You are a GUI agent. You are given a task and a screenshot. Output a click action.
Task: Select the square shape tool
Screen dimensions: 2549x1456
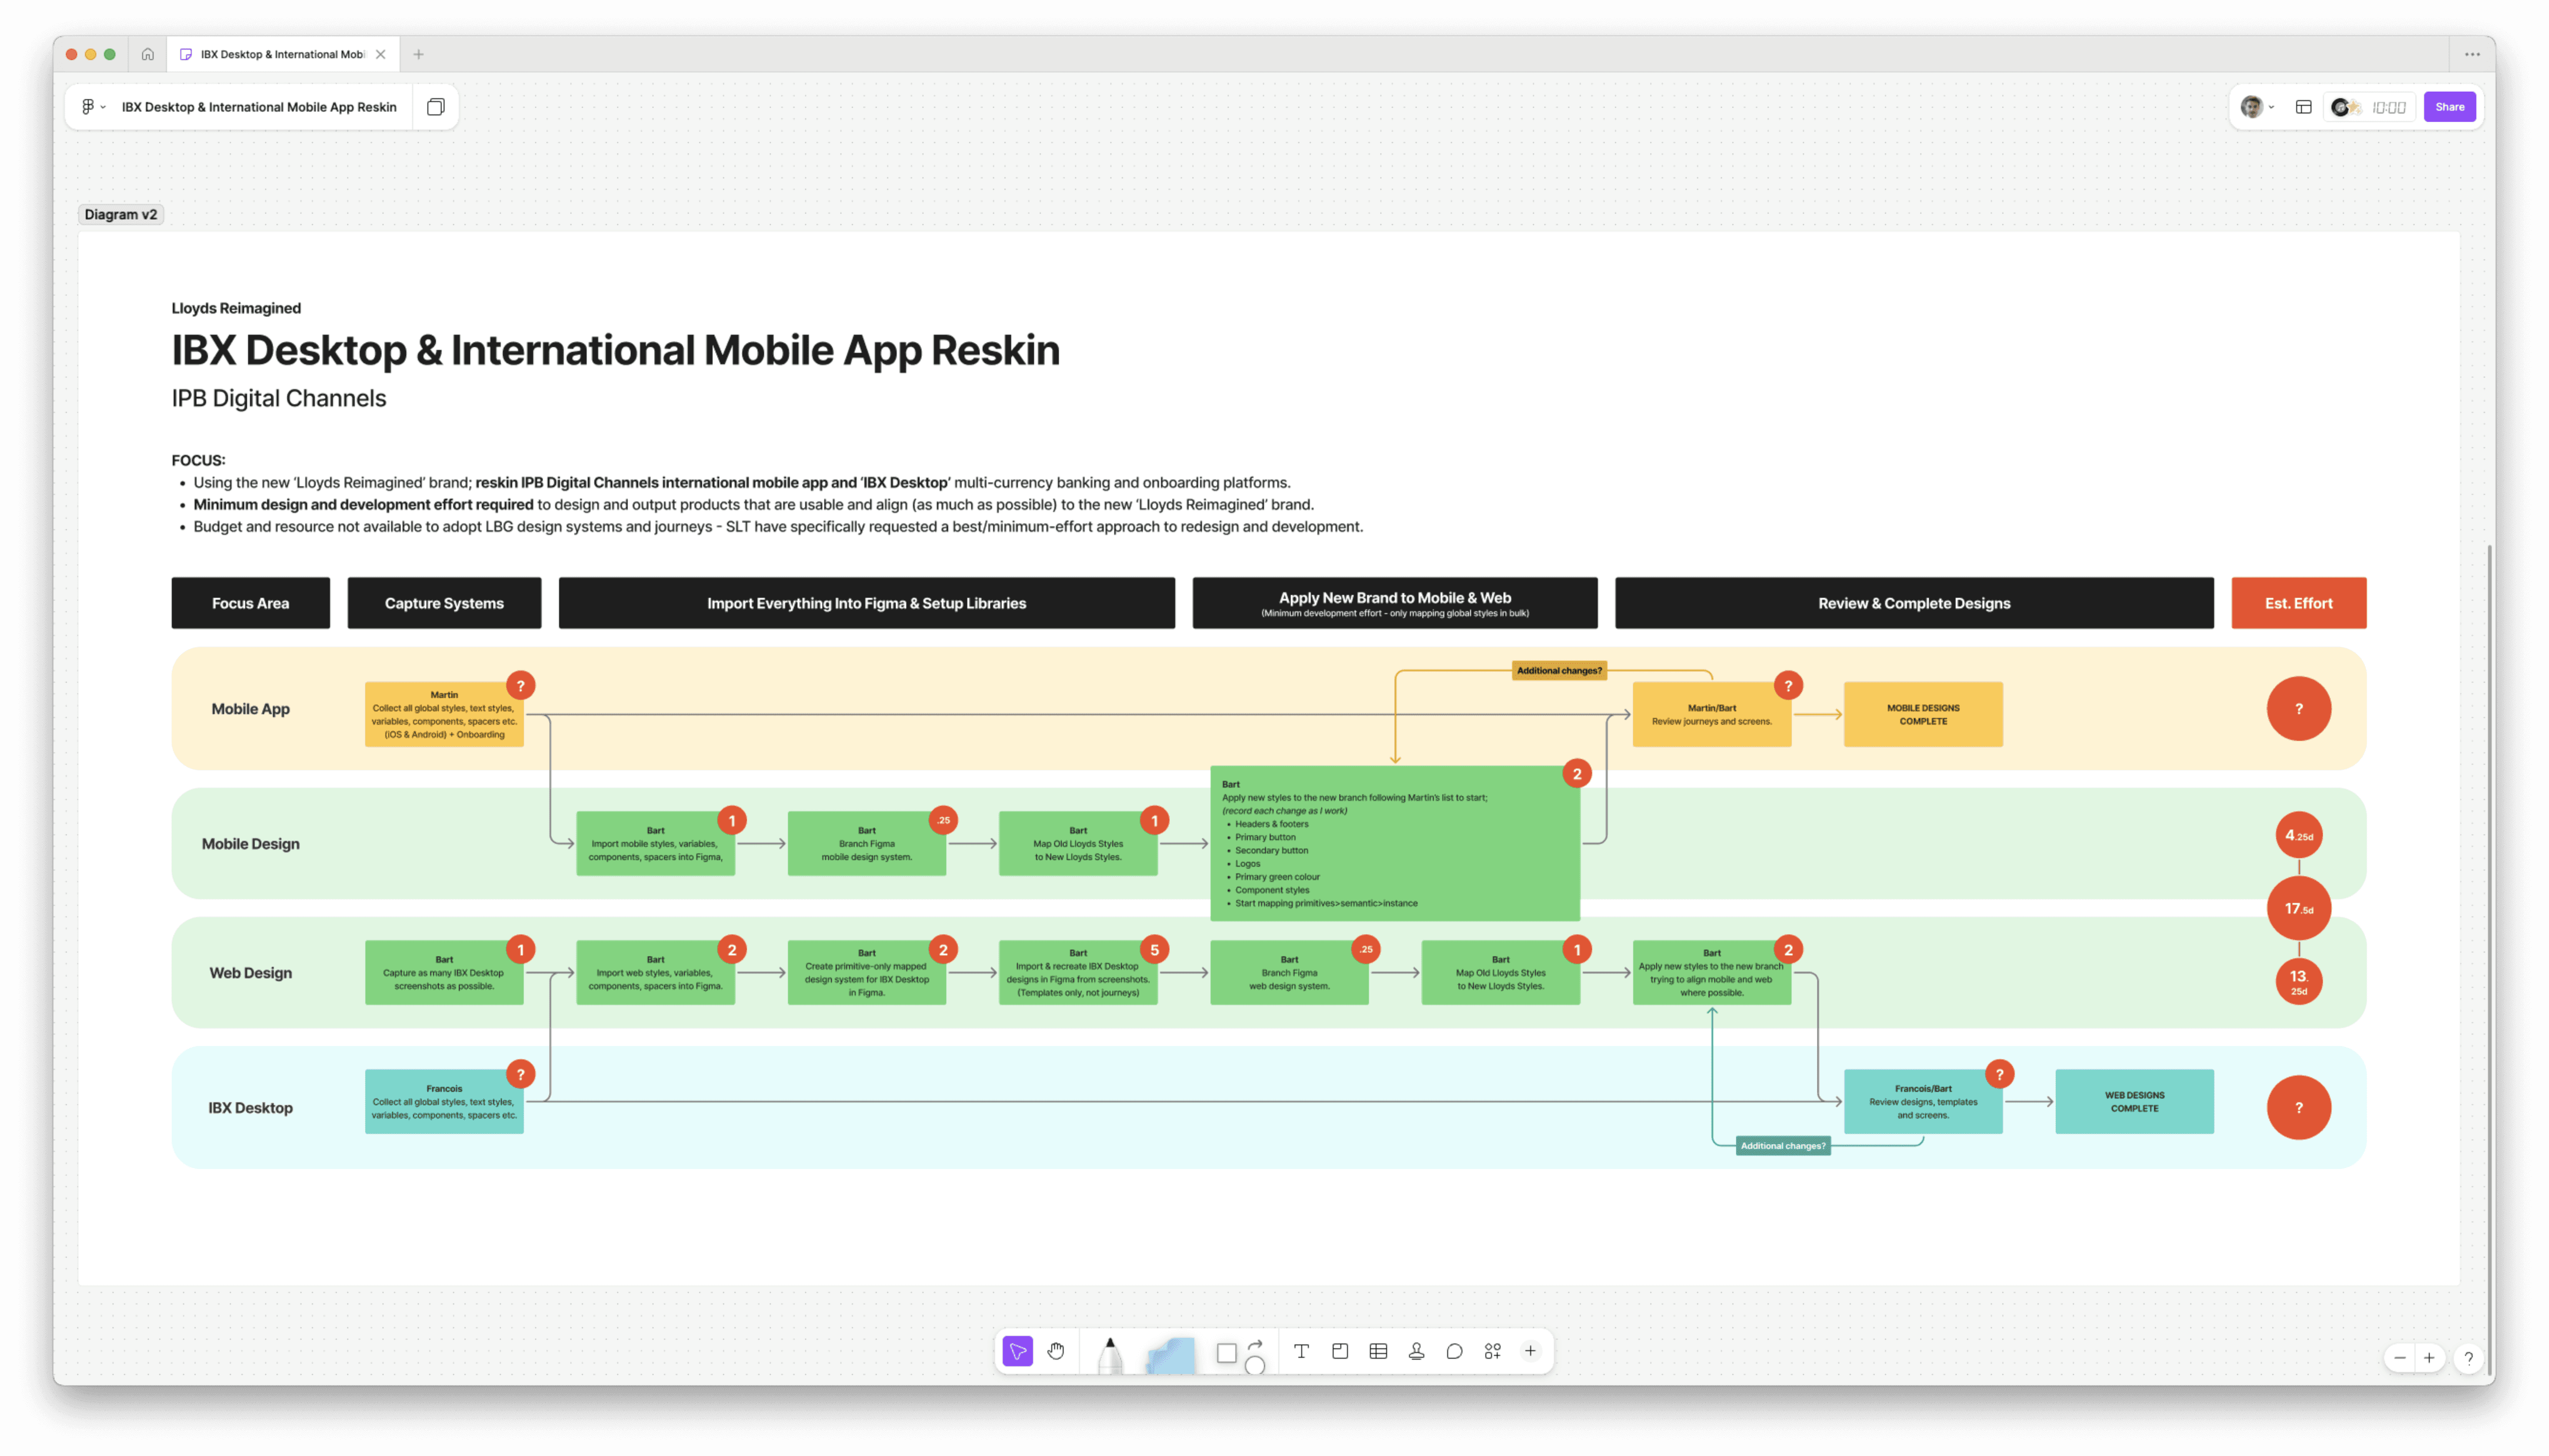(x=1226, y=1353)
